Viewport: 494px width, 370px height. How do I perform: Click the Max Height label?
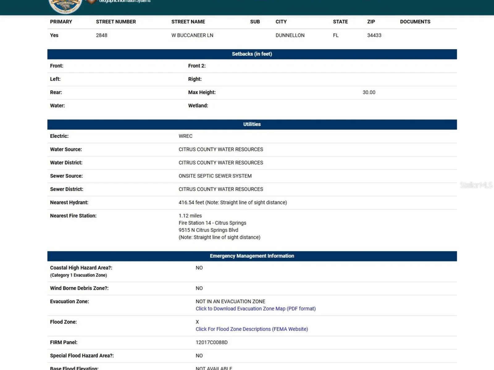click(x=202, y=92)
